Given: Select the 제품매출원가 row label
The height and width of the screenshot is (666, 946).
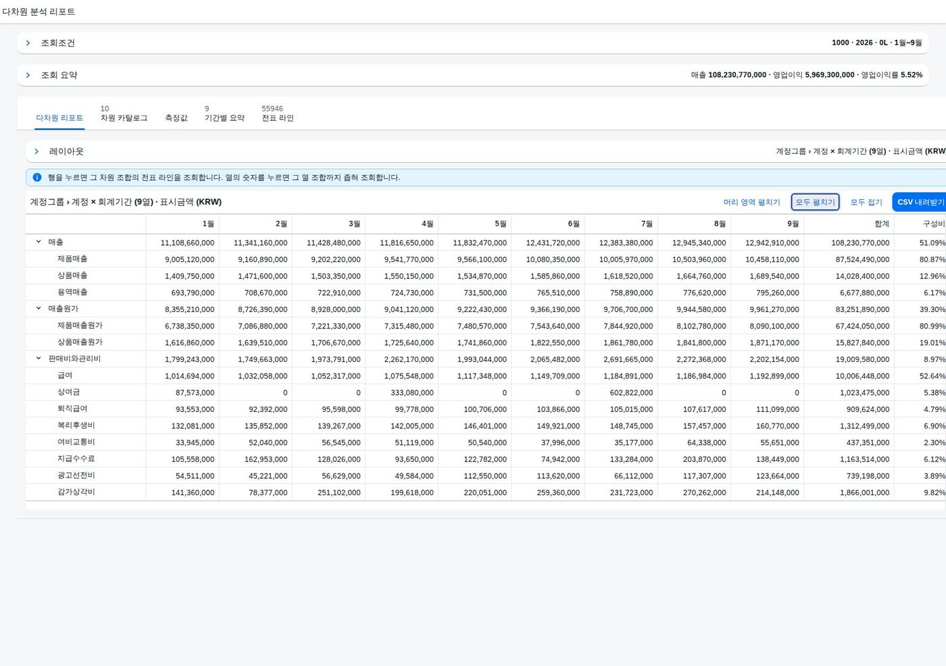Looking at the screenshot, I should point(80,326).
